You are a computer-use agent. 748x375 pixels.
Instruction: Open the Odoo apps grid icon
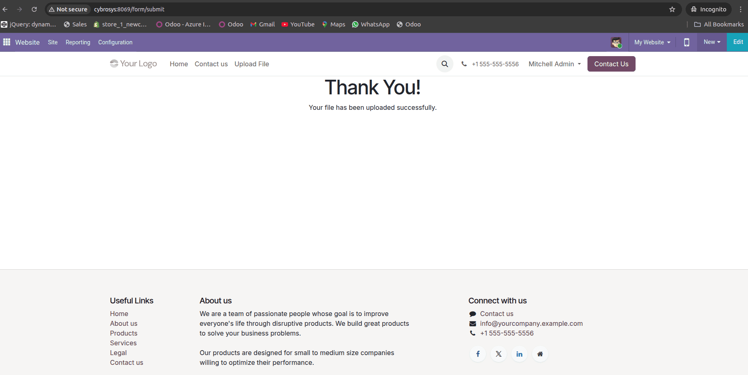point(7,42)
